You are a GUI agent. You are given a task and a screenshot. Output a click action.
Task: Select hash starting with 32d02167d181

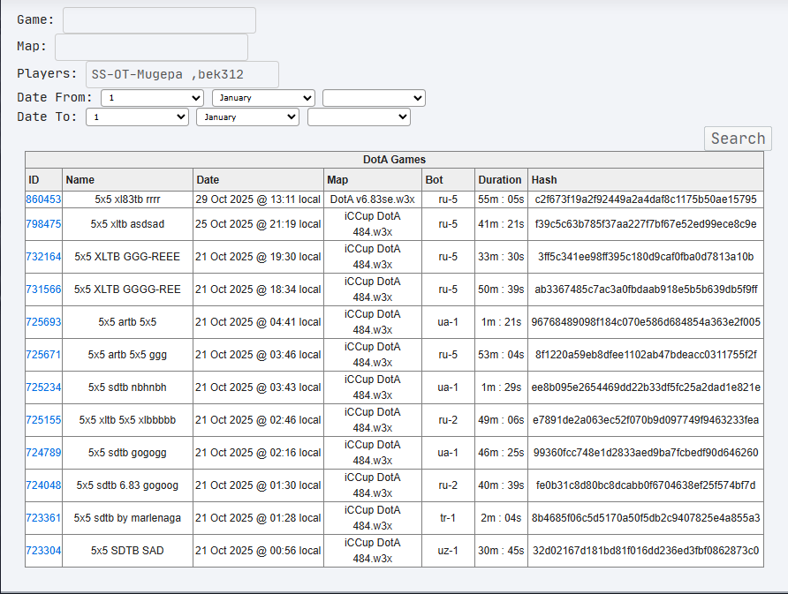pos(646,551)
